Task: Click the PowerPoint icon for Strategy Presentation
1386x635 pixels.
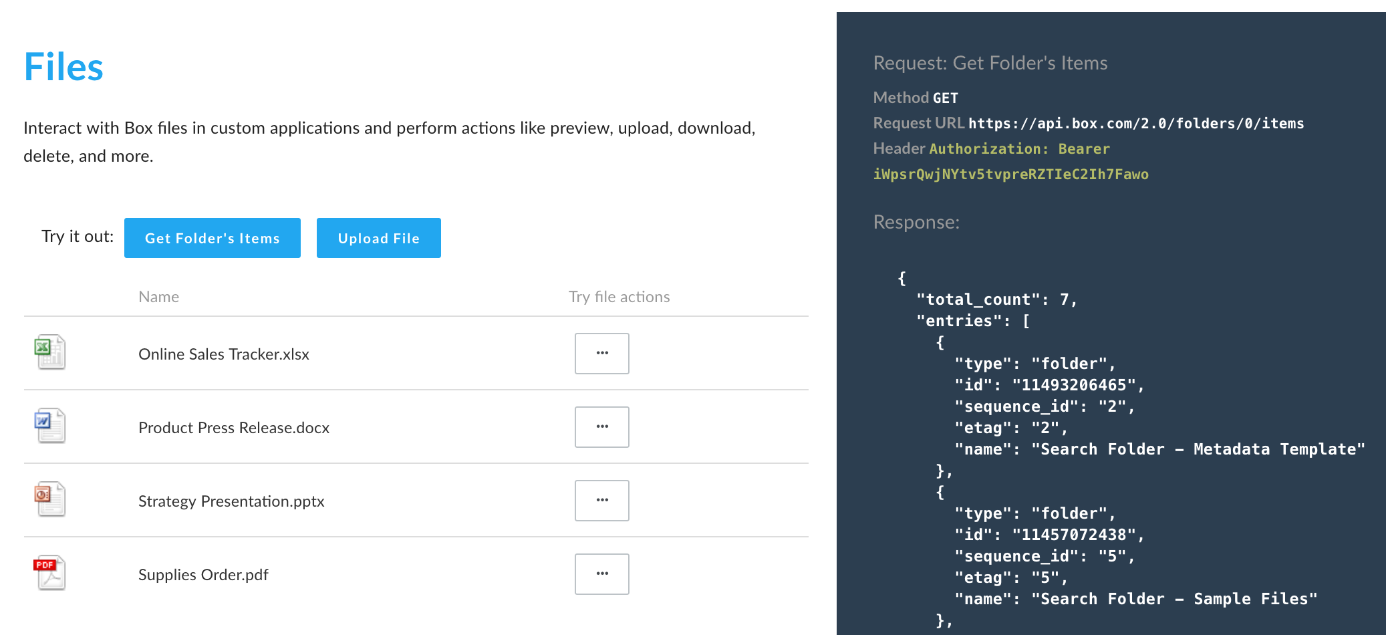Action: (x=50, y=499)
